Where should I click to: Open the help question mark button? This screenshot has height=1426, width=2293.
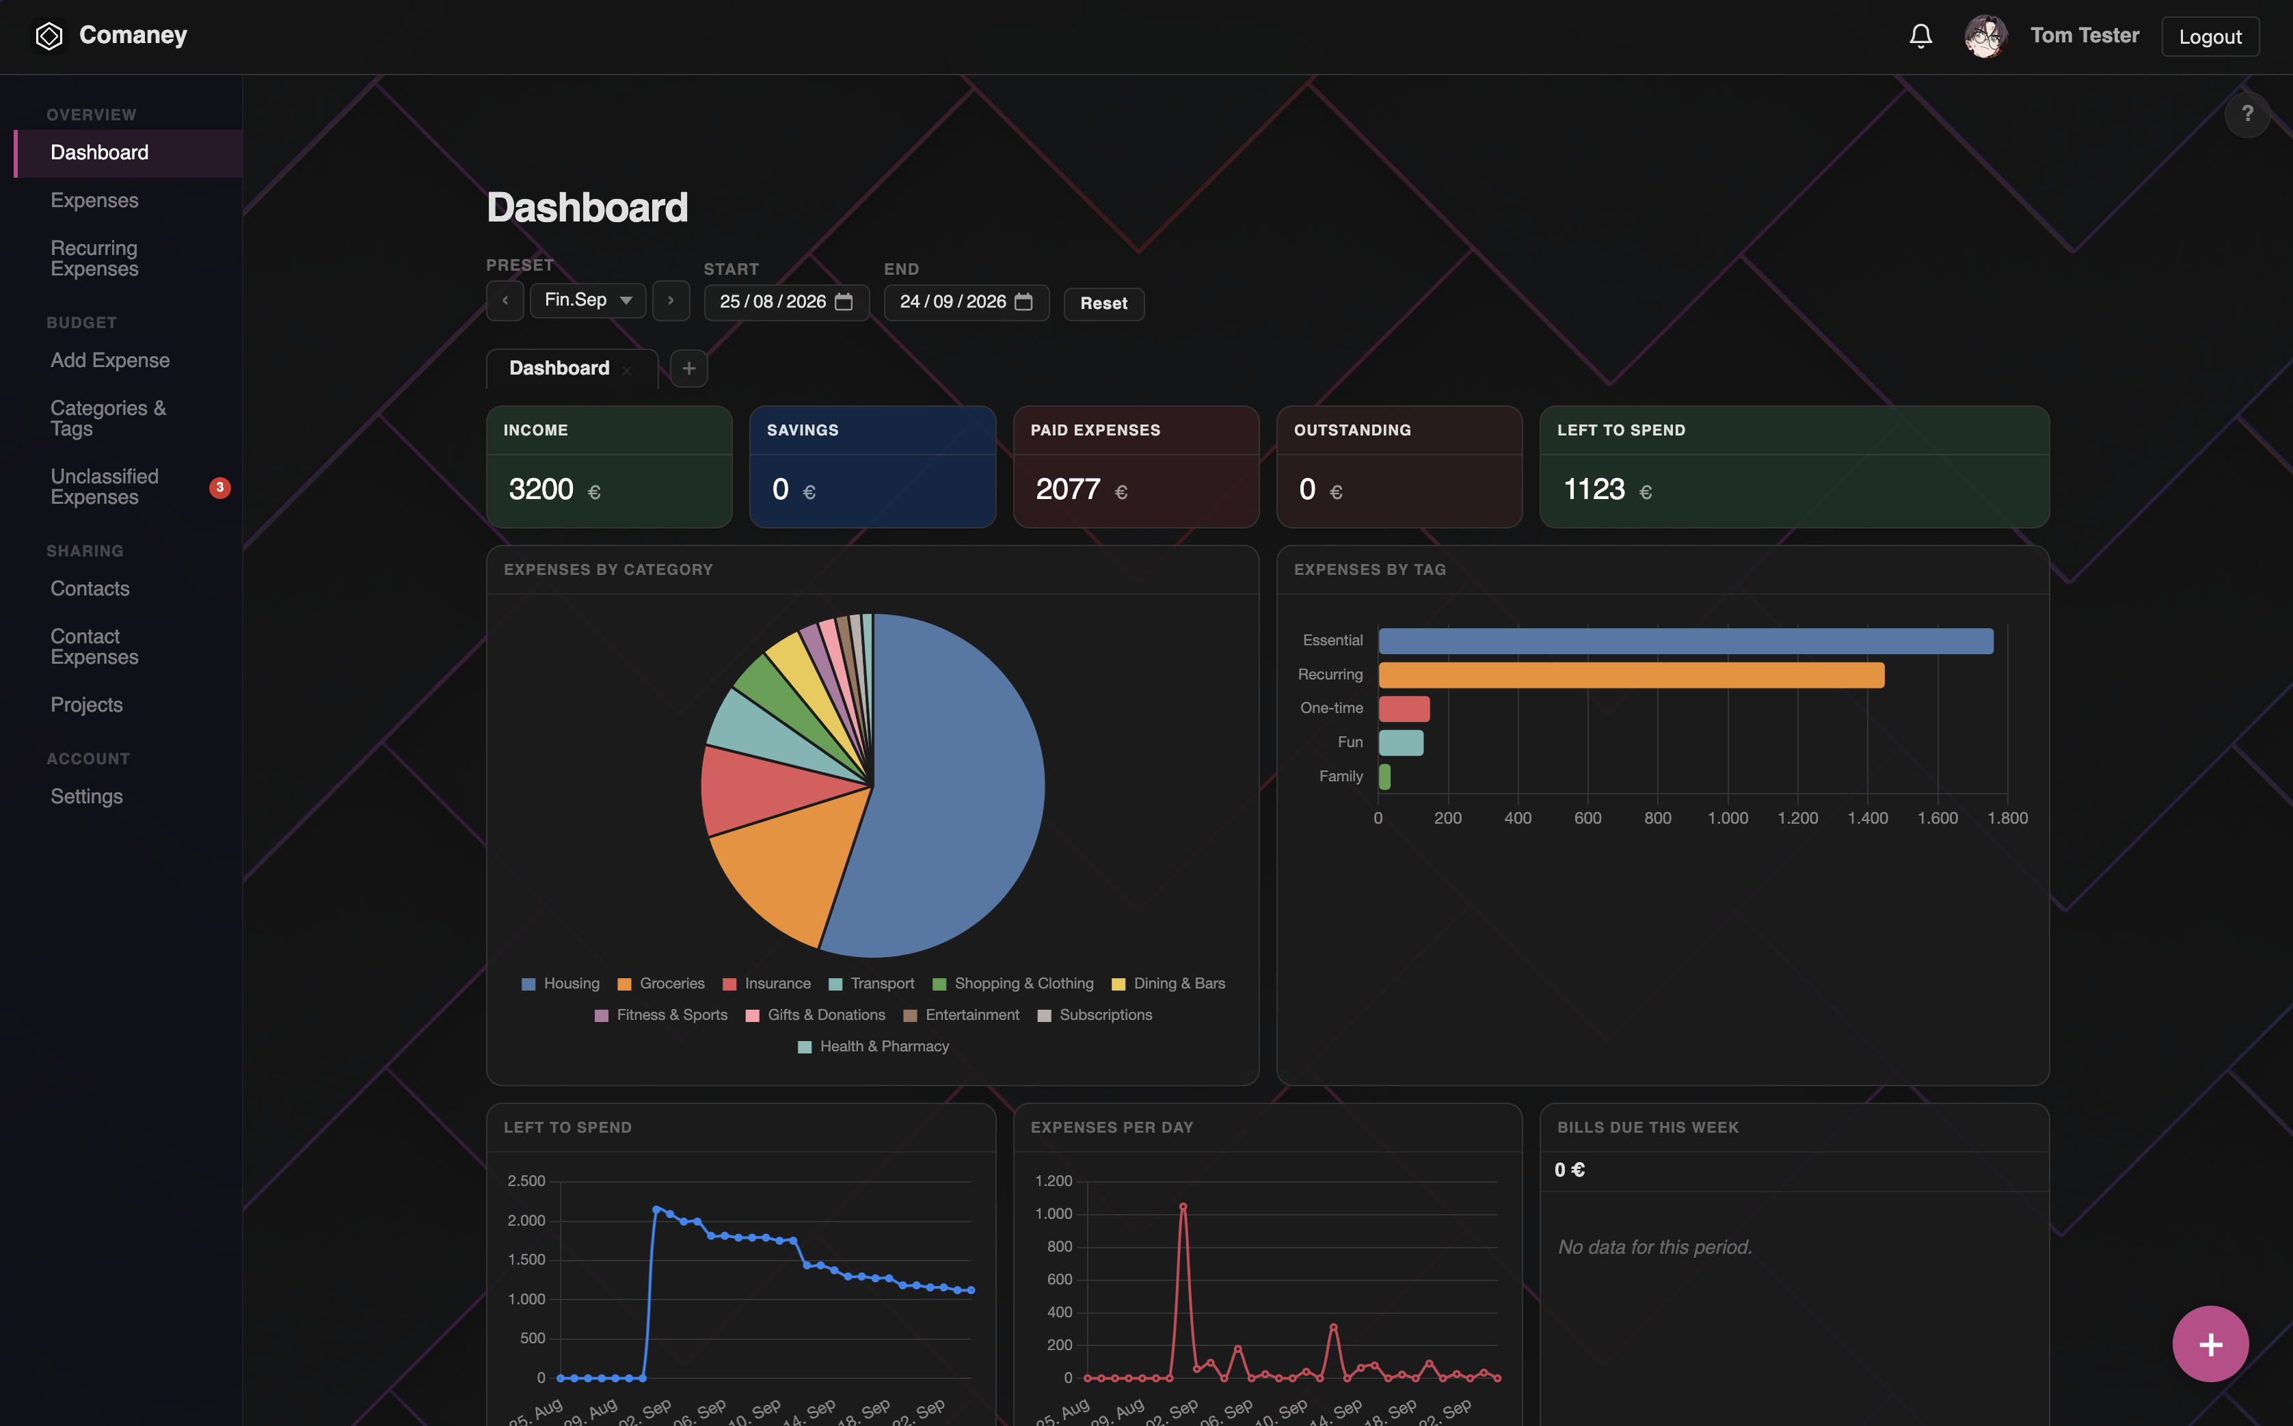2247,114
